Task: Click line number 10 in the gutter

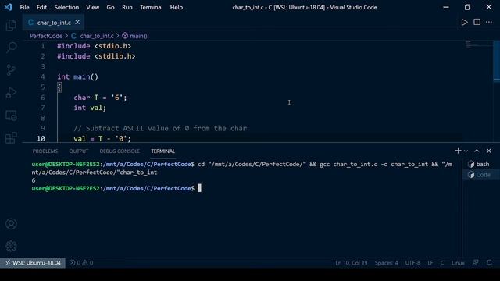Action: pyautogui.click(x=41, y=139)
